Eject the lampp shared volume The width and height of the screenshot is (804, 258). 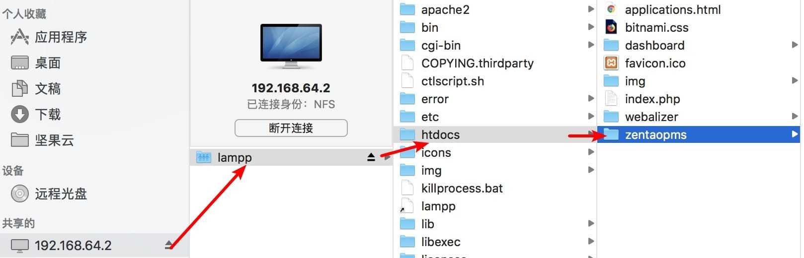[x=371, y=157]
